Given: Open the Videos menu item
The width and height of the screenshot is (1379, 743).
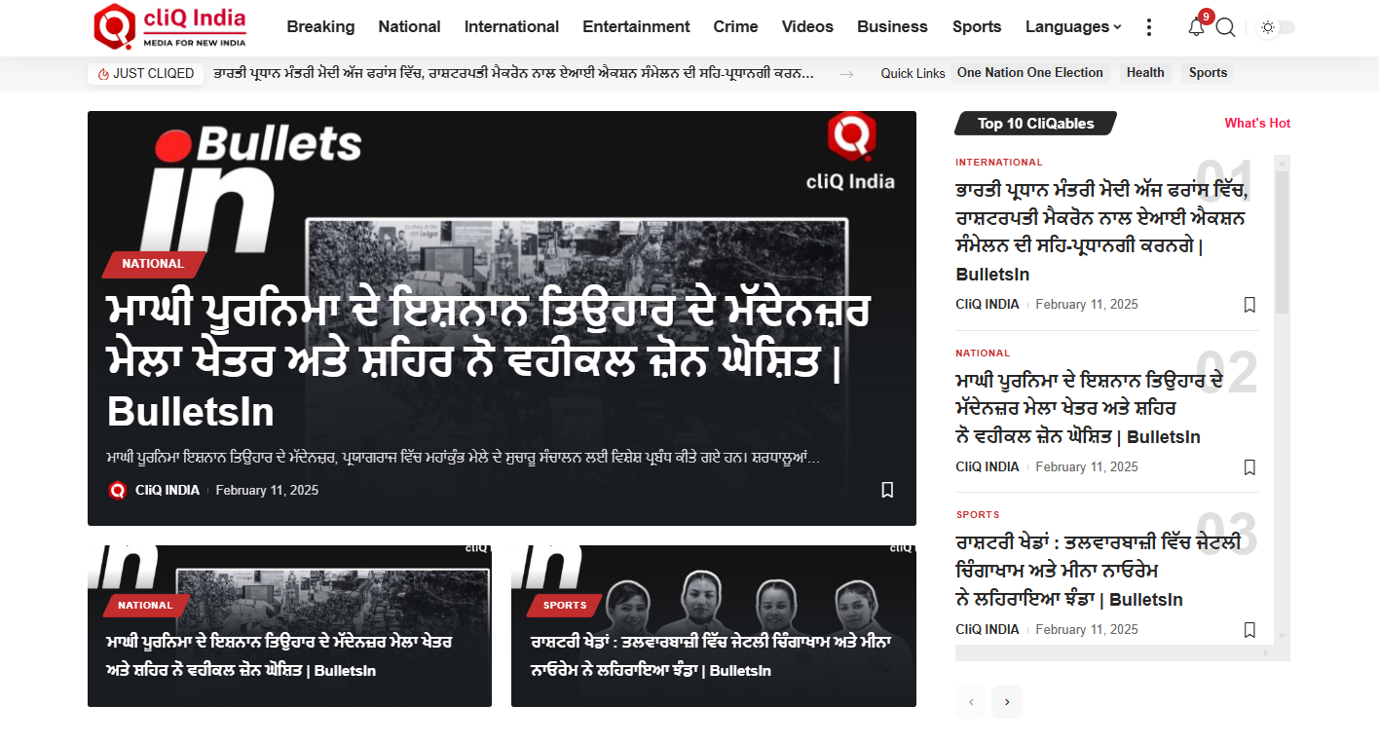Looking at the screenshot, I should click(807, 26).
